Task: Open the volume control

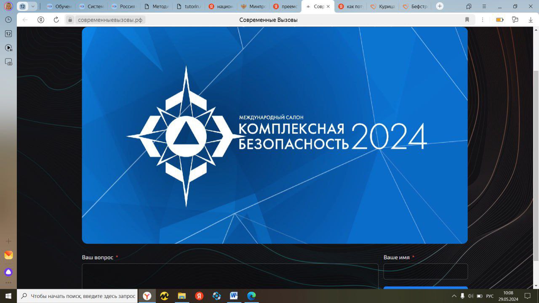Action: pyautogui.click(x=471, y=296)
